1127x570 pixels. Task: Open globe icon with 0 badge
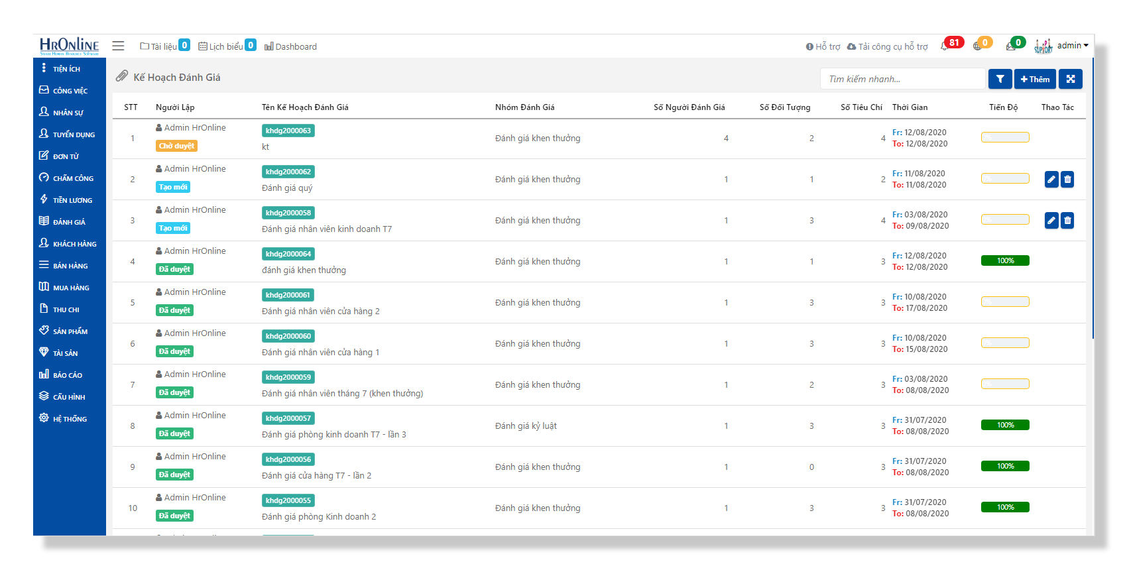point(977,46)
